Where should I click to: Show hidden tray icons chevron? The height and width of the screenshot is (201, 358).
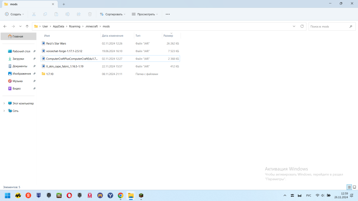pyautogui.click(x=285, y=195)
